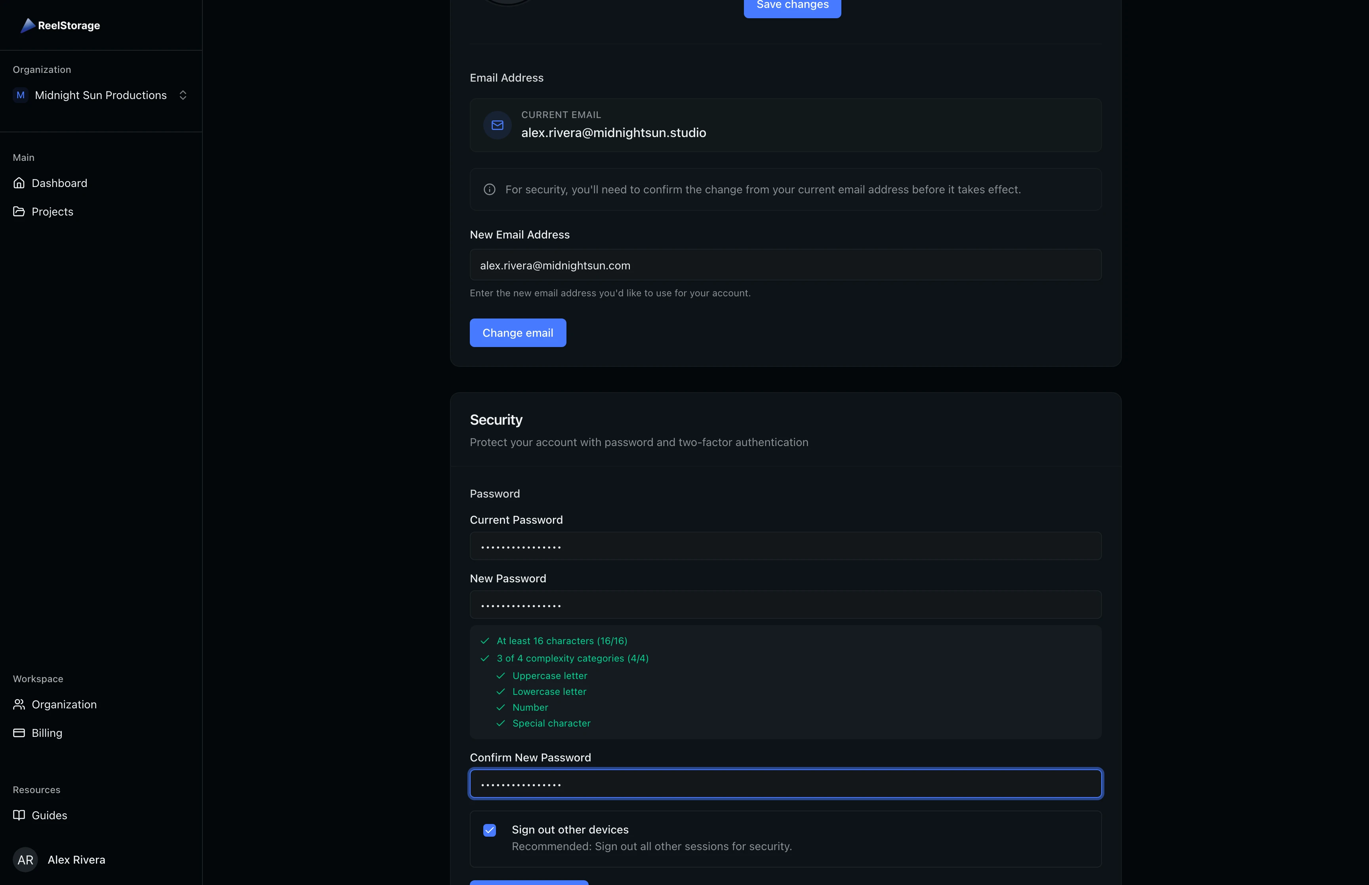Uncheck Sign out other devices checkbox
This screenshot has height=885, width=1369.
(490, 830)
